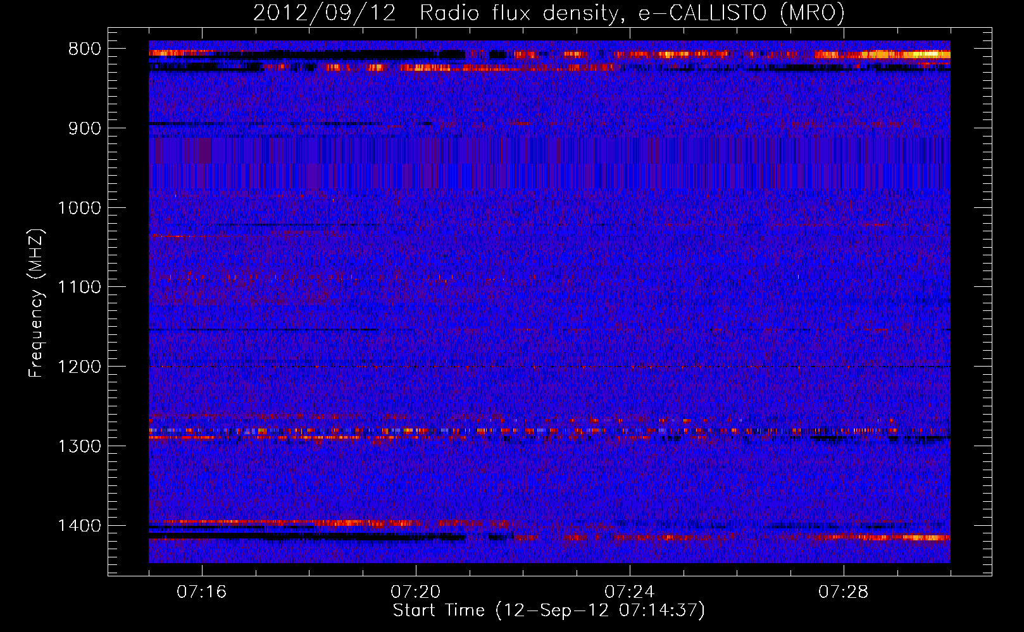The image size is (1024, 632).
Task: Click the 07:28 time tick label
Action: pos(843,592)
